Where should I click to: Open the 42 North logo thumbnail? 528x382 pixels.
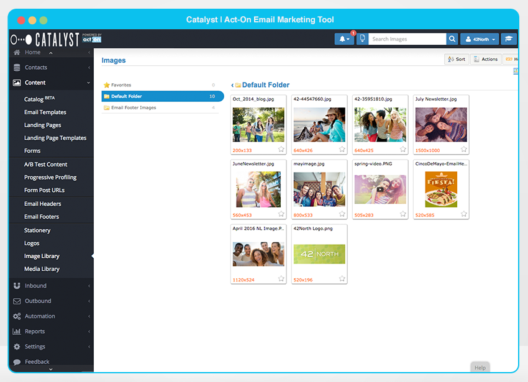tap(319, 254)
